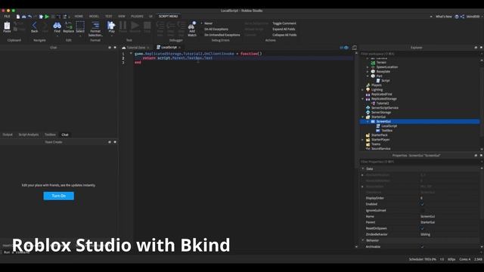This screenshot has width=484, height=272.
Task: Collapse the ScreenGui tree node
Action: point(368,122)
